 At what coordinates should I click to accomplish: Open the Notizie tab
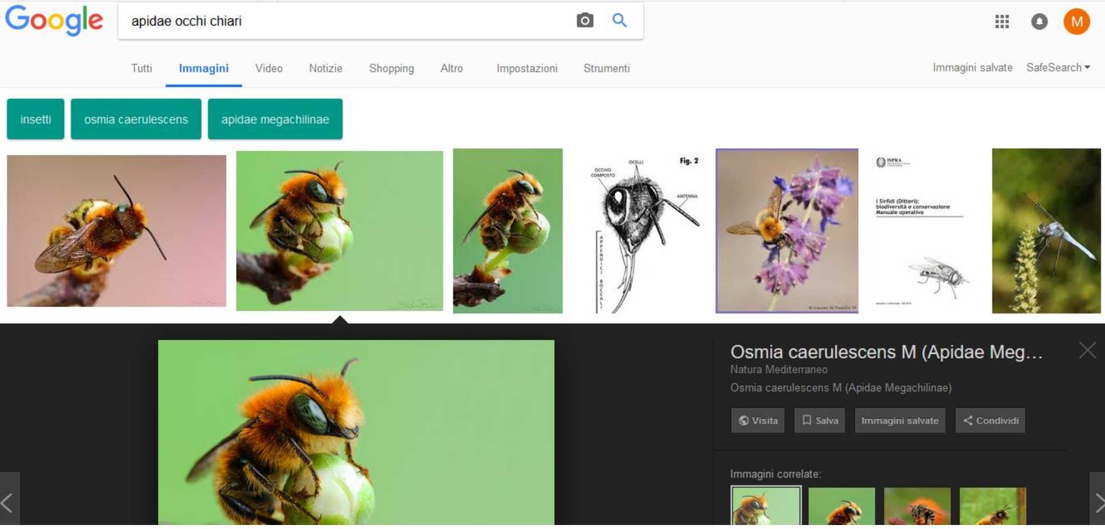click(325, 68)
